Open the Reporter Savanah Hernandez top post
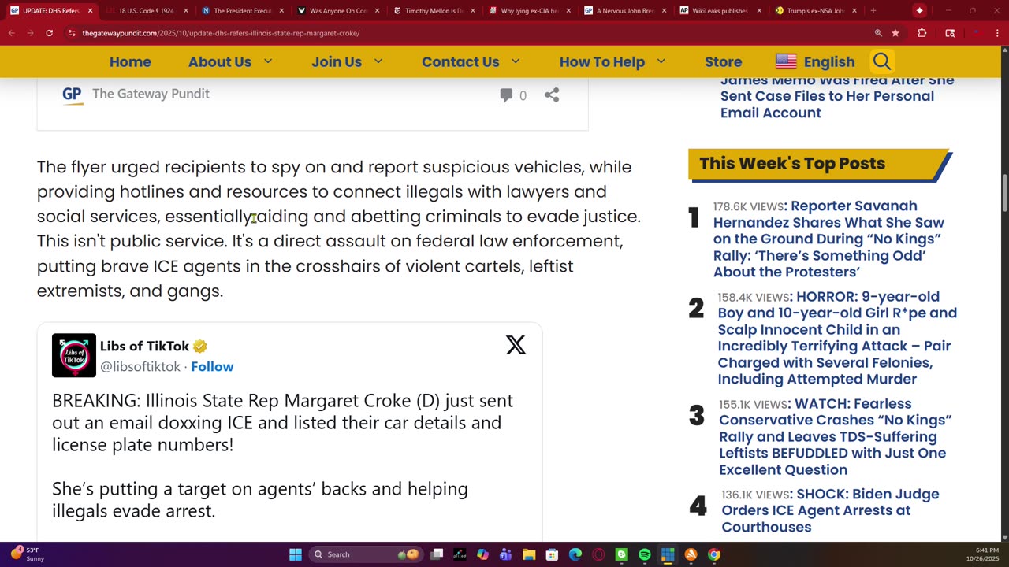The height and width of the screenshot is (567, 1009). coord(828,239)
